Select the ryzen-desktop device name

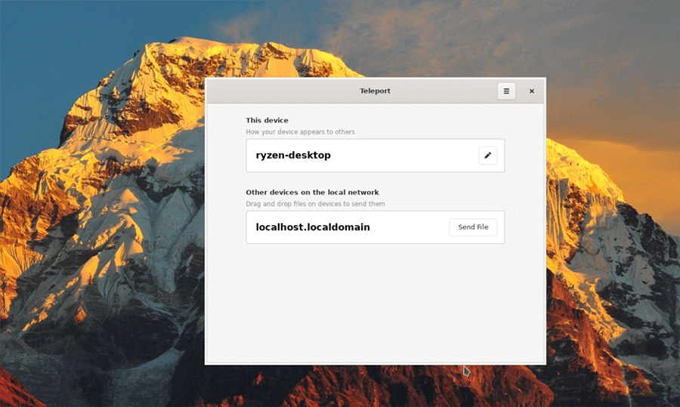pos(293,156)
